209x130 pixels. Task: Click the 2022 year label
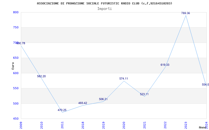pos(165,125)
